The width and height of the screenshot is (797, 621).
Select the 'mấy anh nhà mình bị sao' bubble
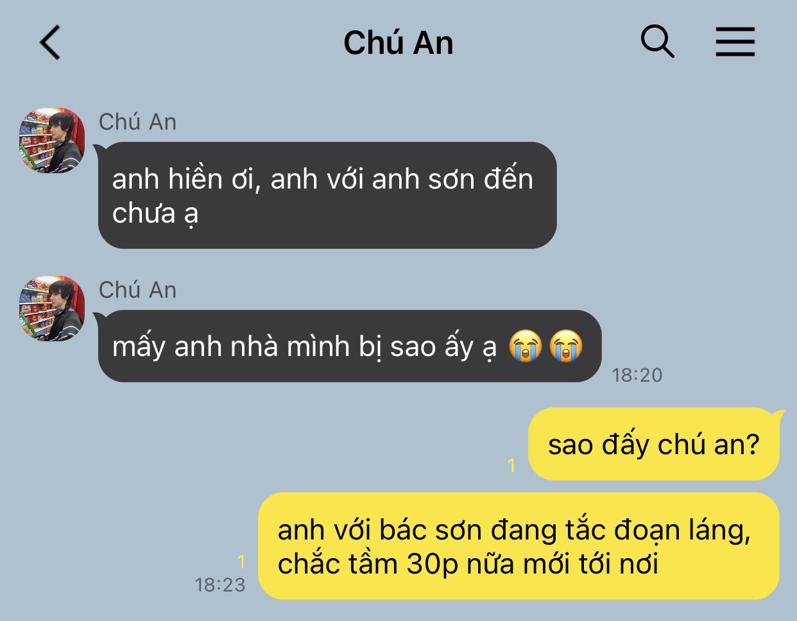pos(349,346)
